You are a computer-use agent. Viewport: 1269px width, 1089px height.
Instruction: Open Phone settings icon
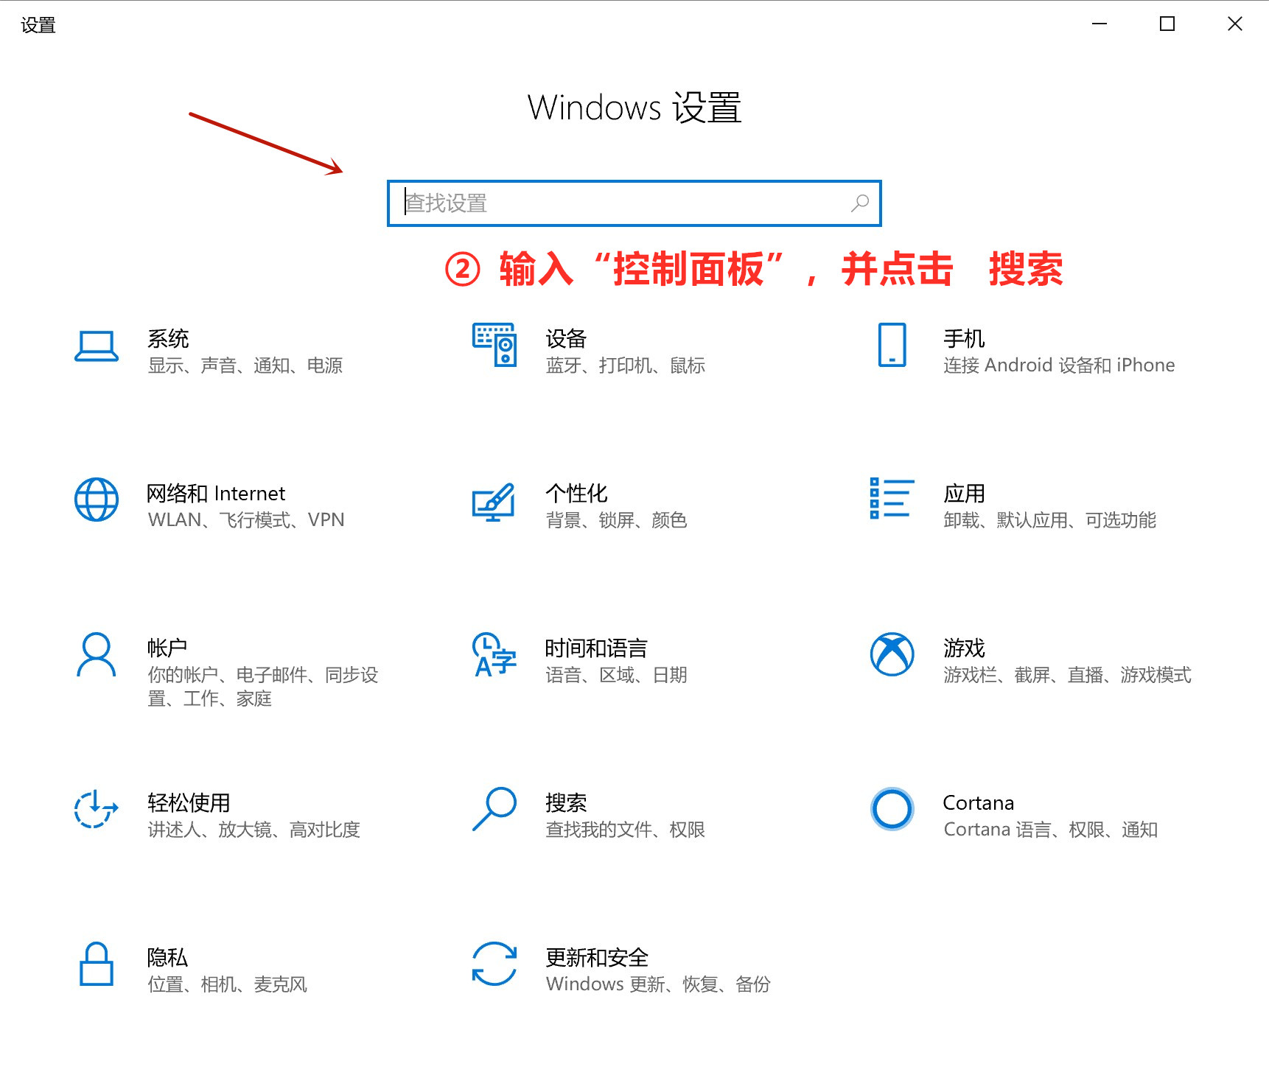(x=892, y=344)
